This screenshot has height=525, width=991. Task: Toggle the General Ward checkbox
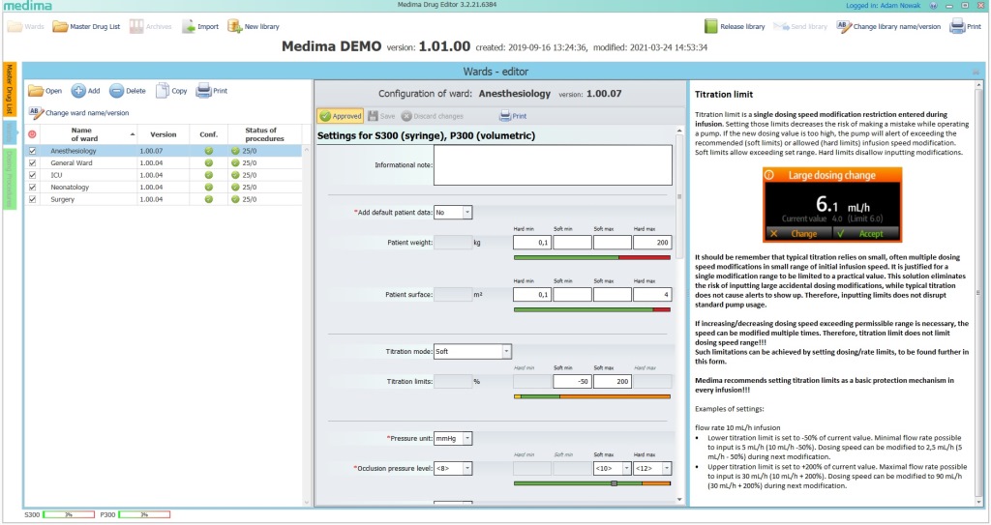click(32, 163)
